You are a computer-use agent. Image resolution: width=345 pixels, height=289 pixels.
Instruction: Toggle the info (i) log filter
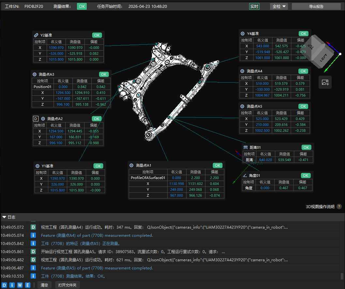pyautogui.click(x=12, y=285)
